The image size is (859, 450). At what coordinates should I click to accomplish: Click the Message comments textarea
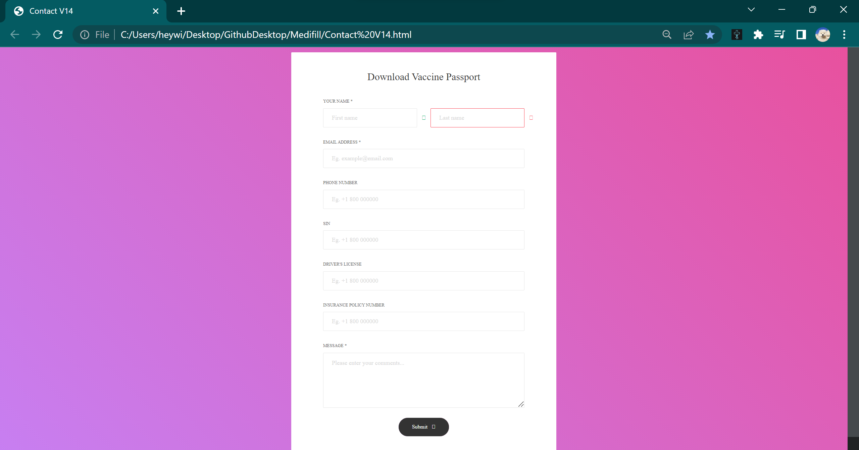click(423, 380)
